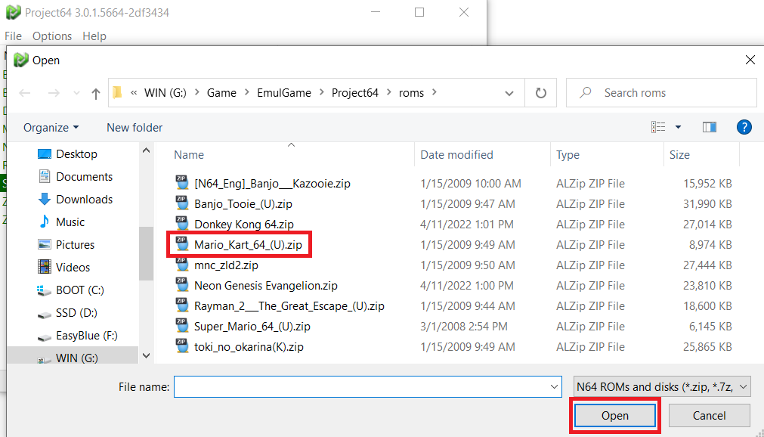Select the mnc_zld2.zip file name

(226, 265)
